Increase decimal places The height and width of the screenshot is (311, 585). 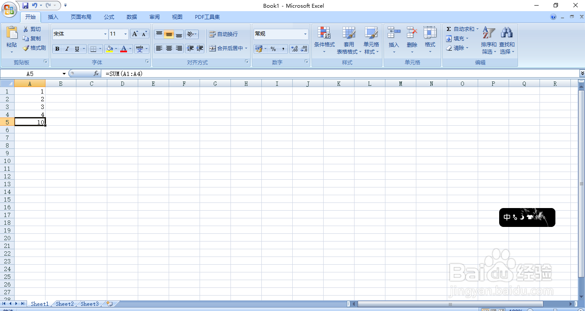[294, 49]
